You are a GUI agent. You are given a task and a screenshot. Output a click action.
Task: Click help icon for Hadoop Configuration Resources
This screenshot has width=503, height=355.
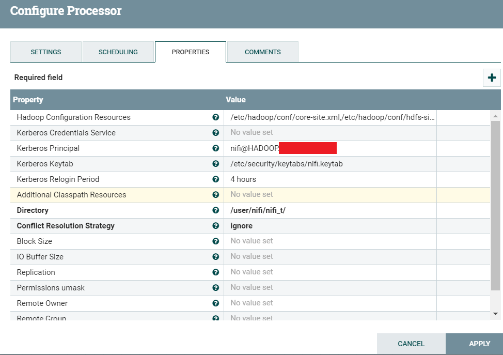tap(216, 117)
